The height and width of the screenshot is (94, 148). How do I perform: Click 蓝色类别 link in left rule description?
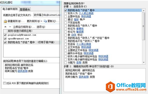click(23, 71)
